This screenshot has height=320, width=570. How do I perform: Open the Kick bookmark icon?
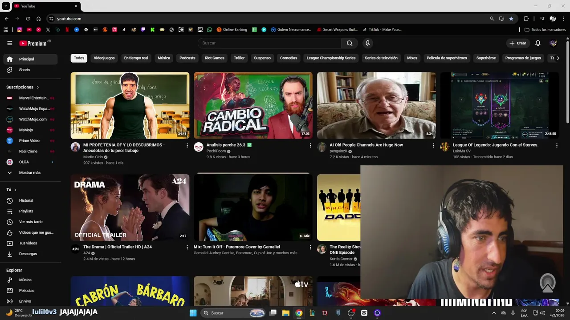[x=152, y=30]
